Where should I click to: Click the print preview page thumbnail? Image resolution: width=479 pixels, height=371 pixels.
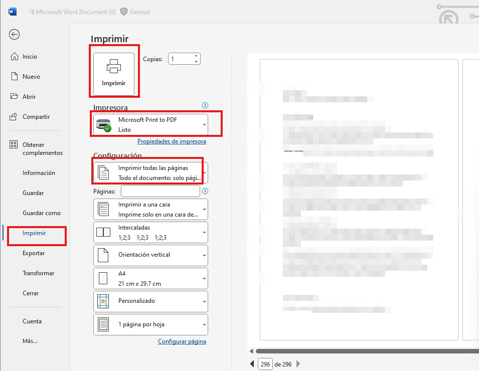[359, 200]
